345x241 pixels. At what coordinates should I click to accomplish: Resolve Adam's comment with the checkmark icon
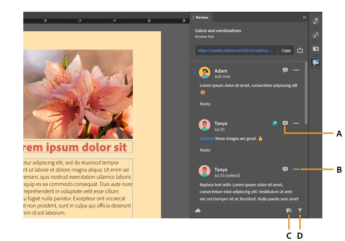tap(285, 70)
